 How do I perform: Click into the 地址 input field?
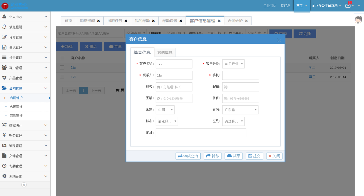[x=201, y=133]
